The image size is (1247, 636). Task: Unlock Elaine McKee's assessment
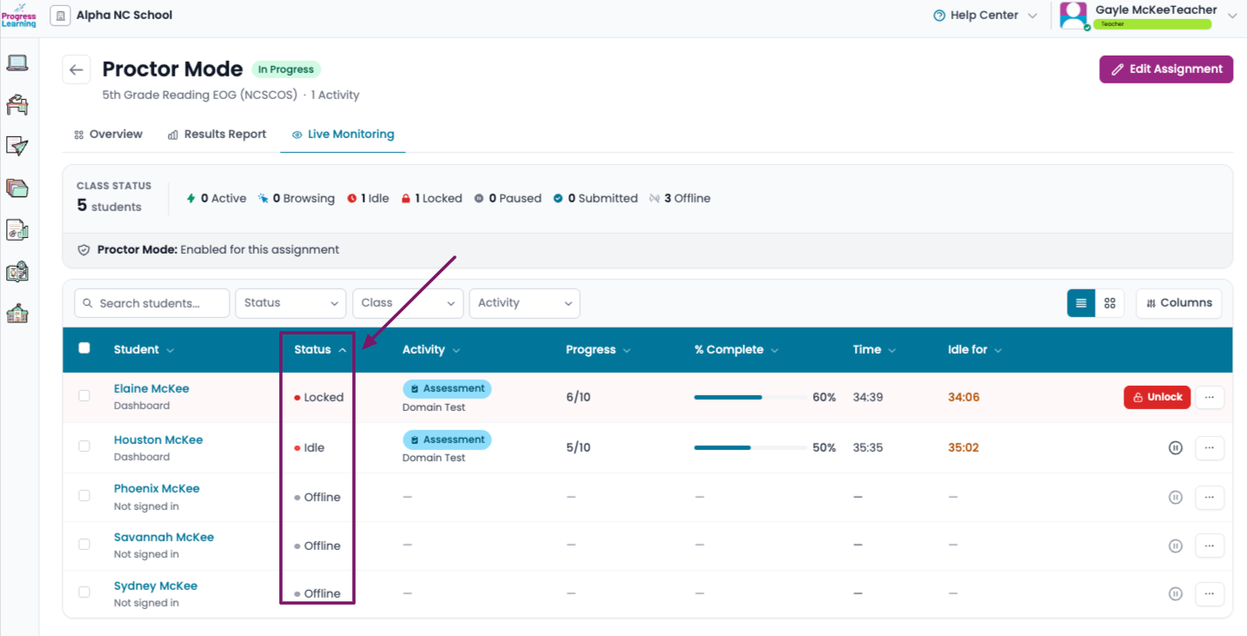[1157, 397]
